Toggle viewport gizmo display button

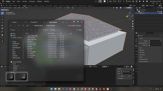click(x=117, y=8)
